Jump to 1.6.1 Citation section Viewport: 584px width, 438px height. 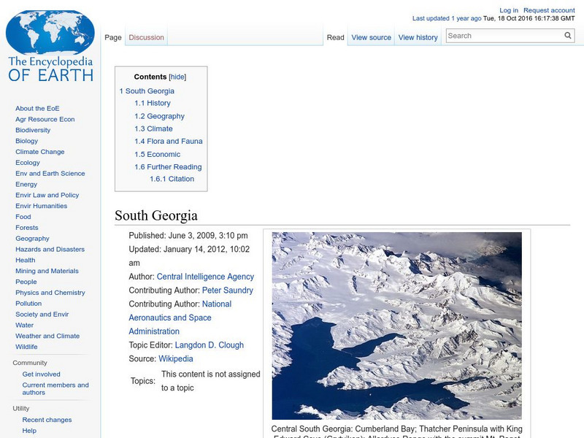click(172, 179)
